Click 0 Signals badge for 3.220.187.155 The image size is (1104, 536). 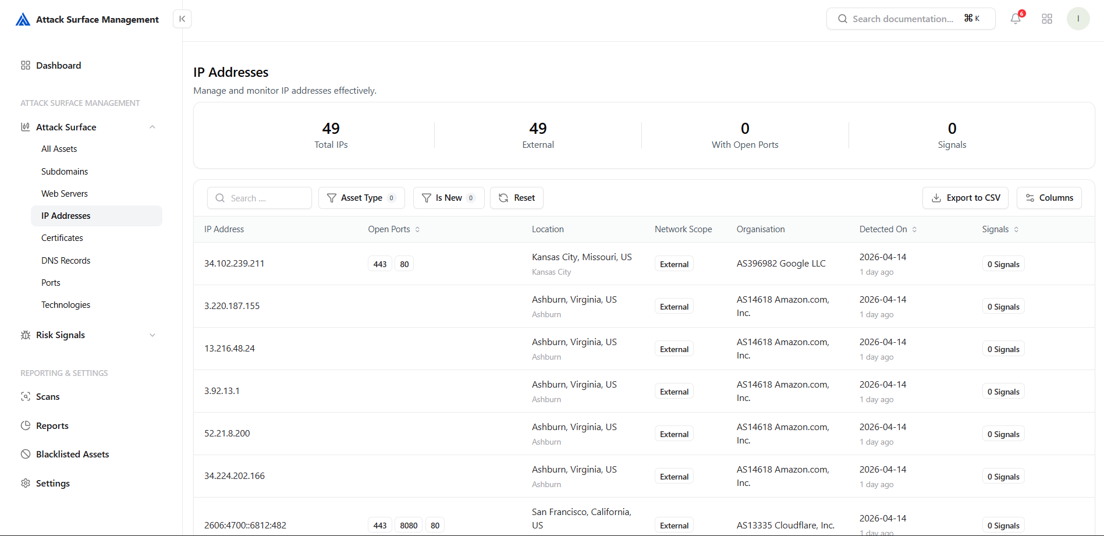tap(1003, 307)
